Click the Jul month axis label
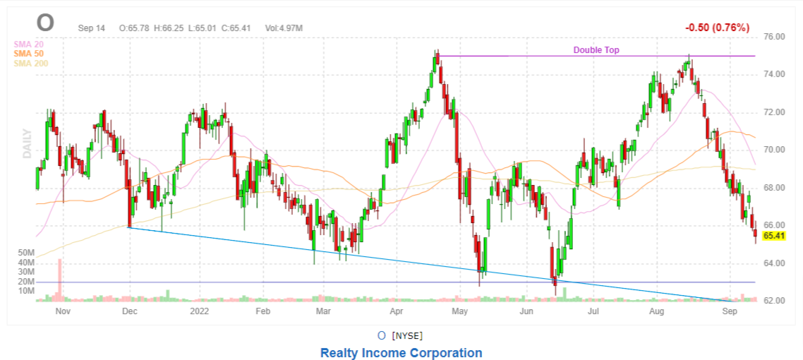 point(593,311)
